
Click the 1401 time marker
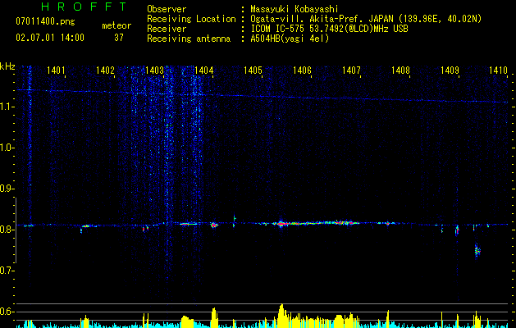point(56,70)
